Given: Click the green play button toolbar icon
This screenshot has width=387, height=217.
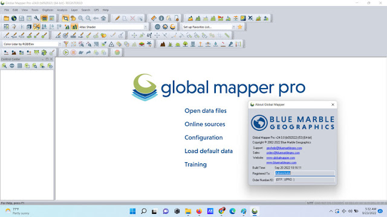Looking at the screenshot, I should [x=66, y=52].
